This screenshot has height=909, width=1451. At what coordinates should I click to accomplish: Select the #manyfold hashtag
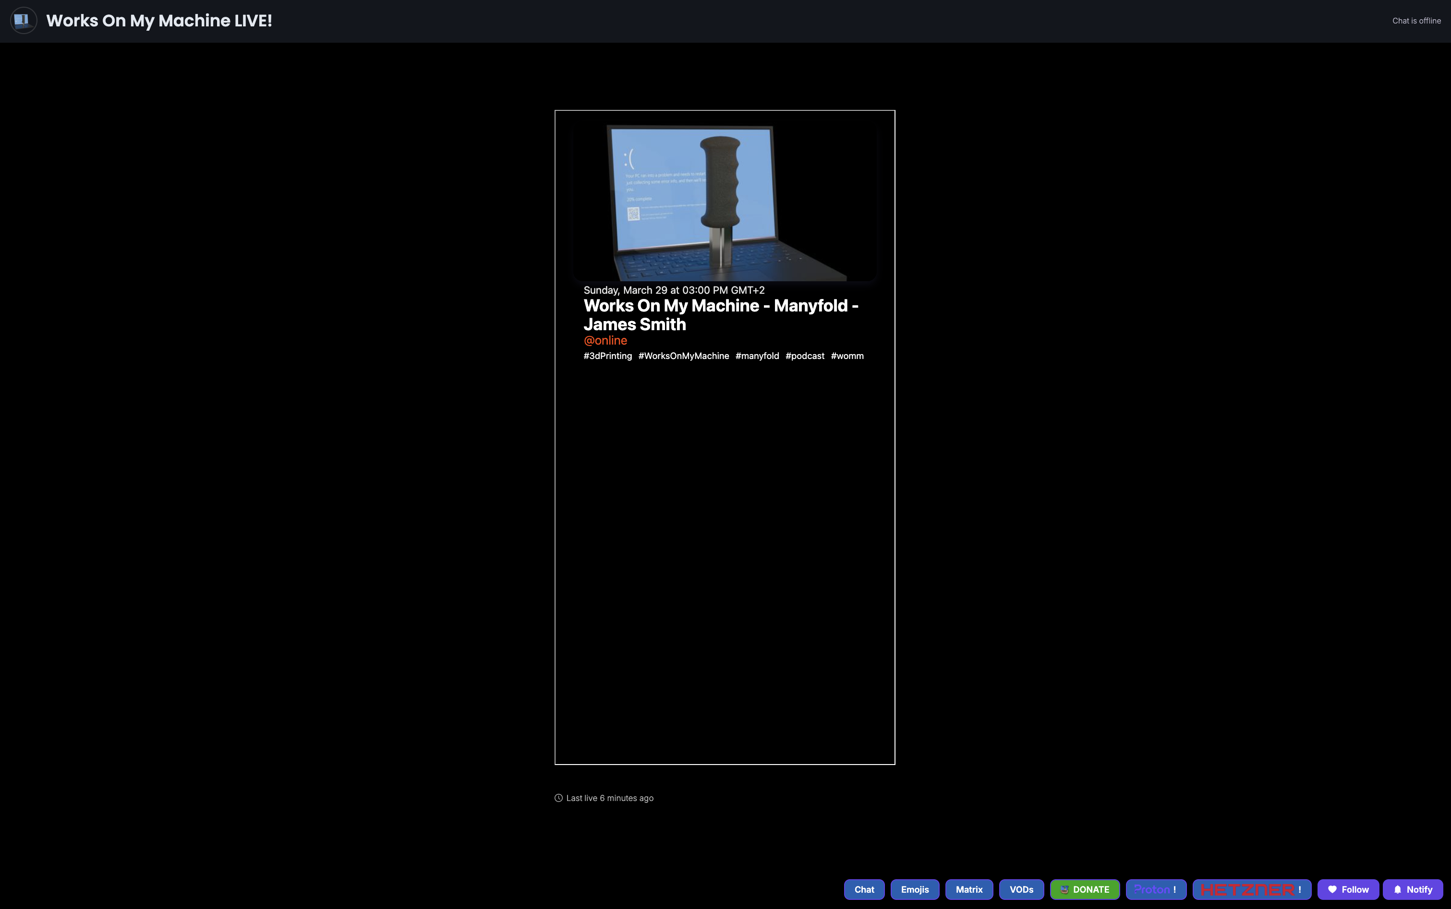coord(756,356)
